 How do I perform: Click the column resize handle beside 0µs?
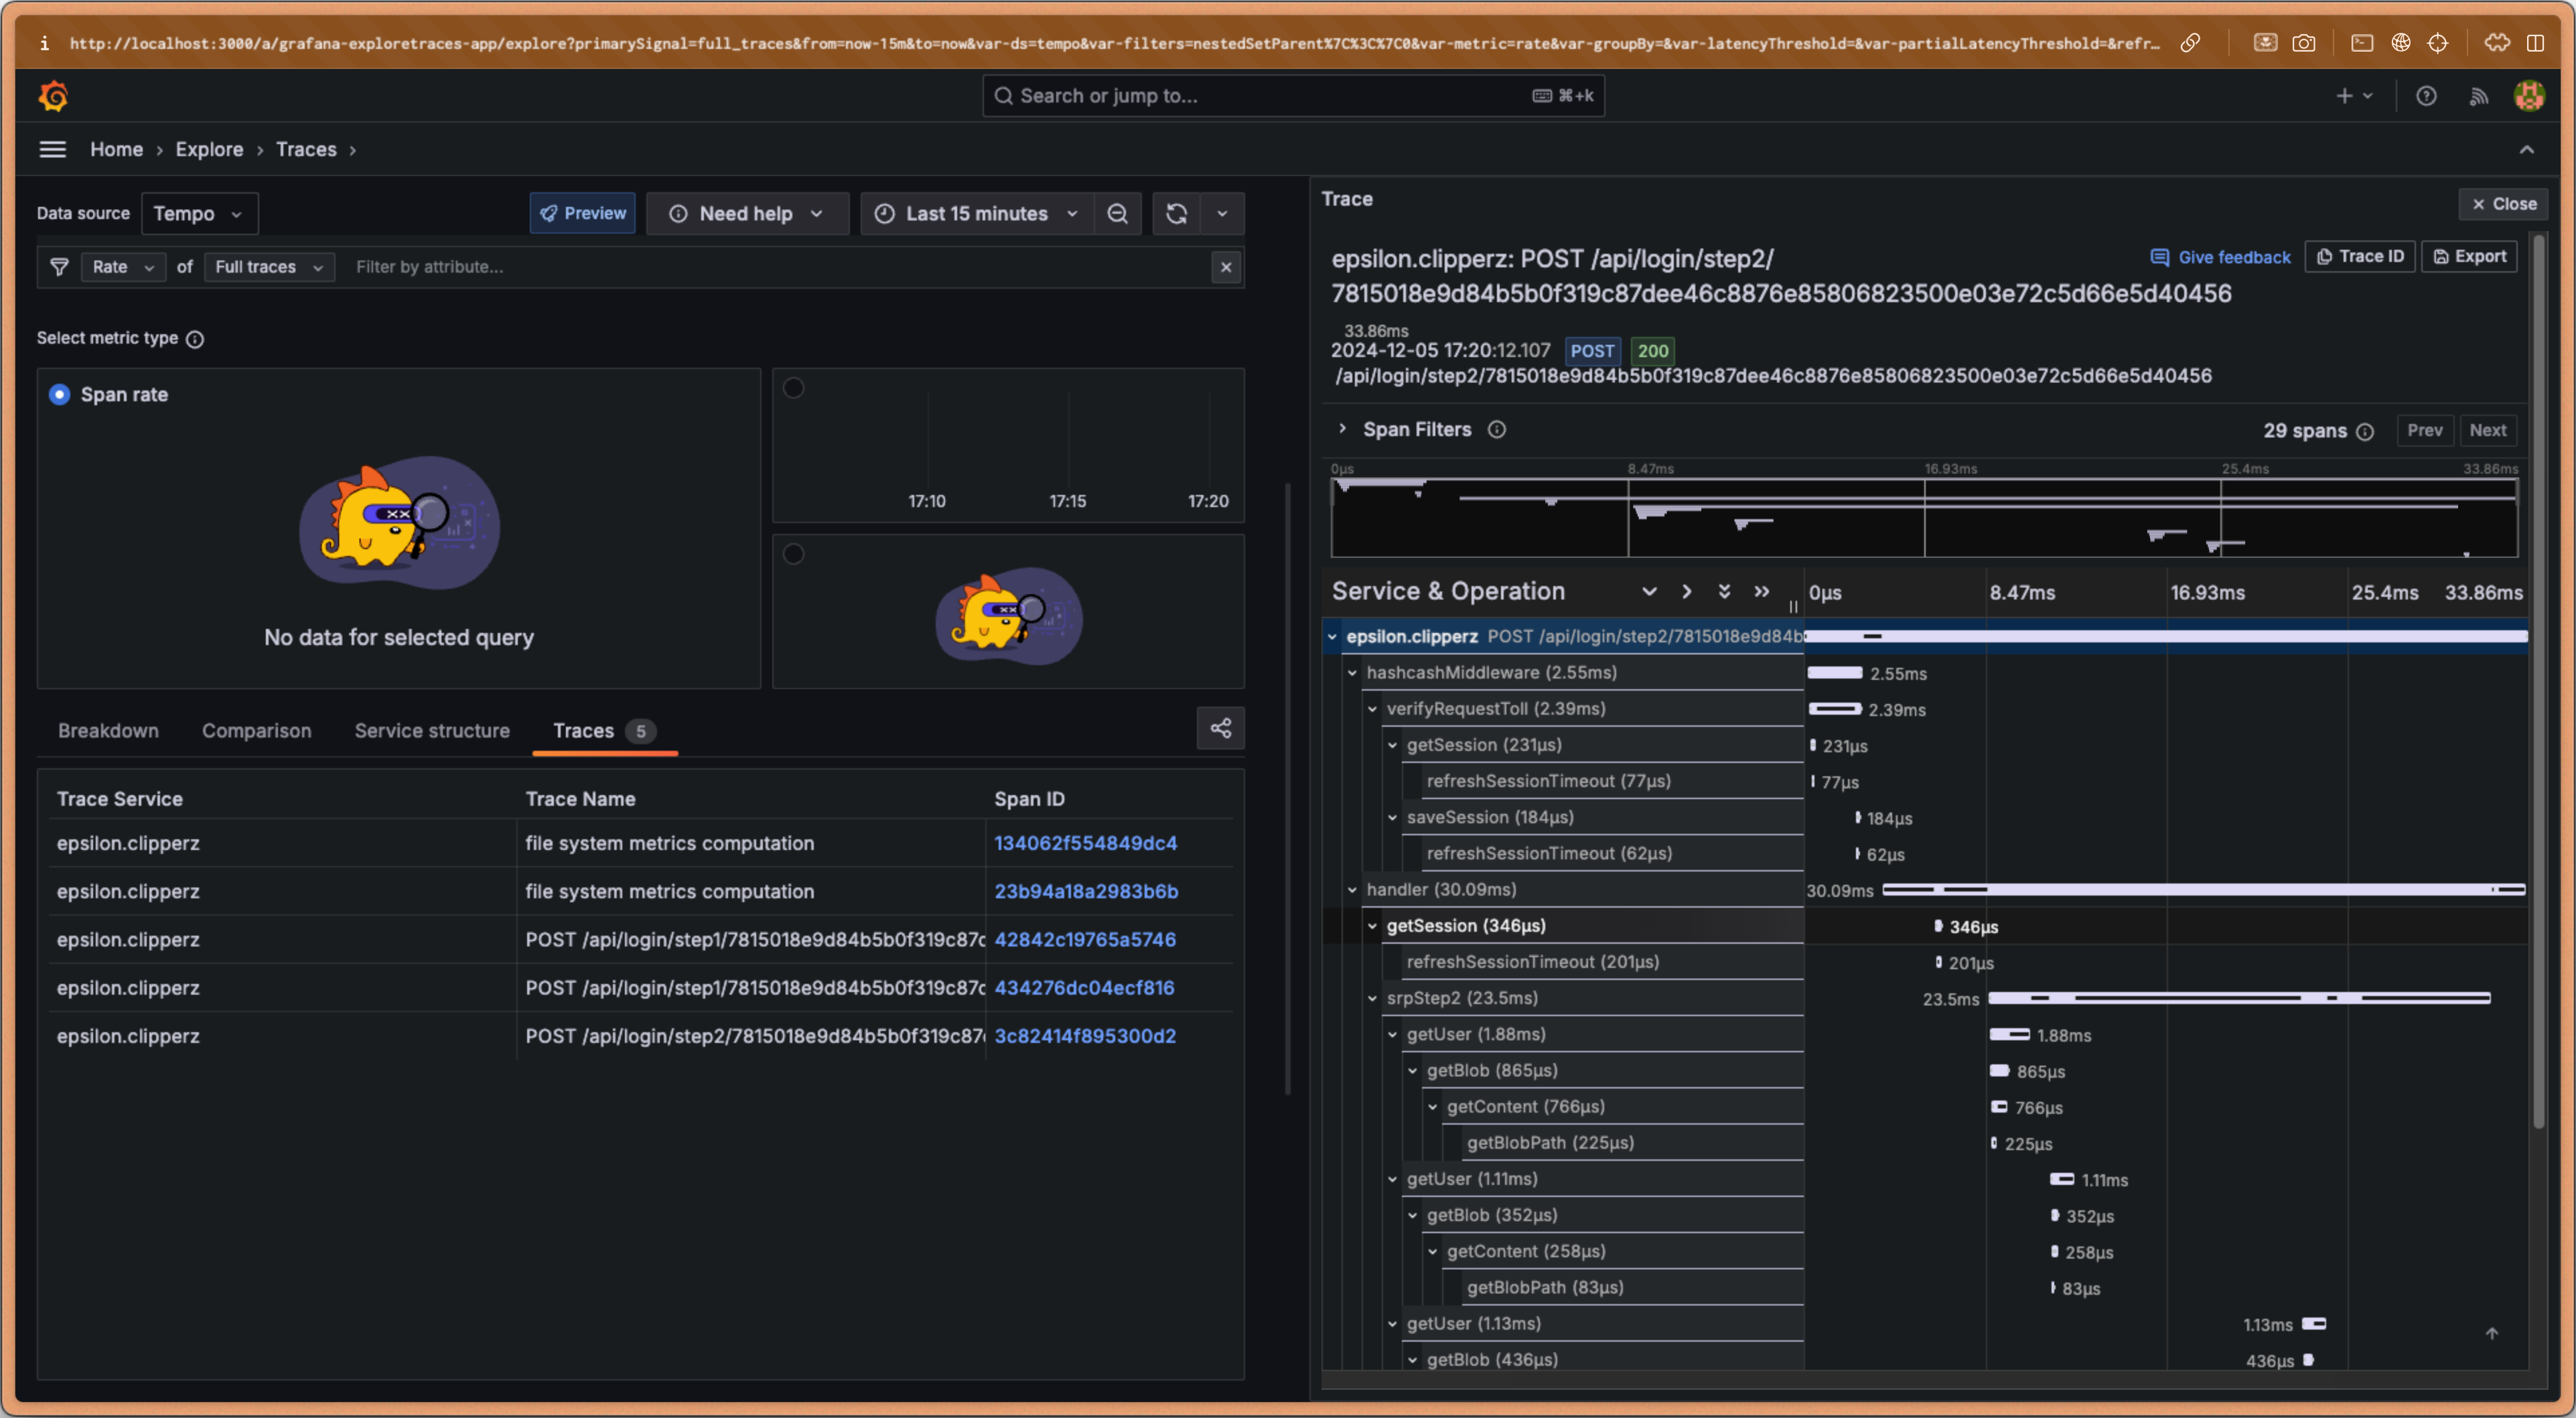[x=1793, y=606]
